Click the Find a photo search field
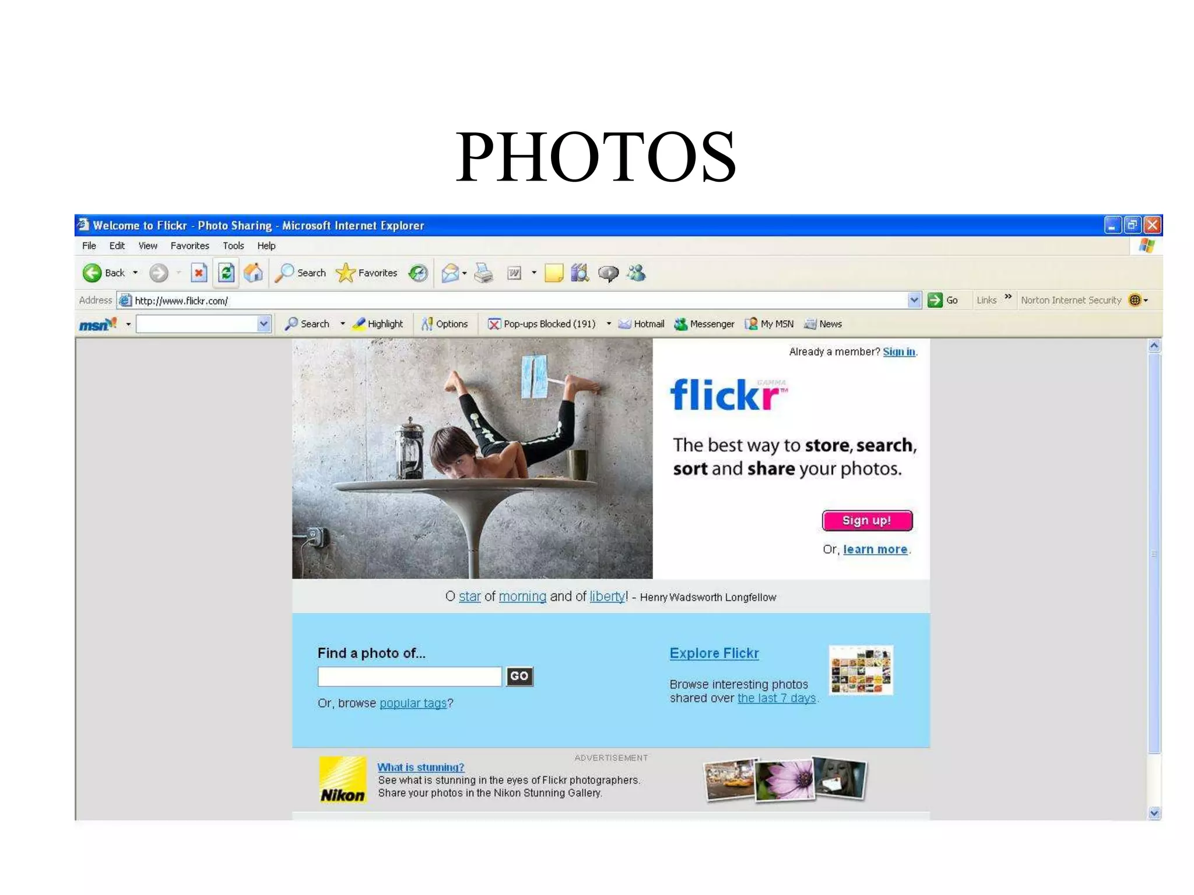 click(x=409, y=676)
